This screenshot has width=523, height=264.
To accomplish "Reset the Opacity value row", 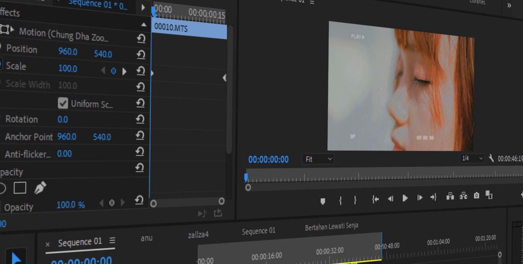I will [x=139, y=200].
